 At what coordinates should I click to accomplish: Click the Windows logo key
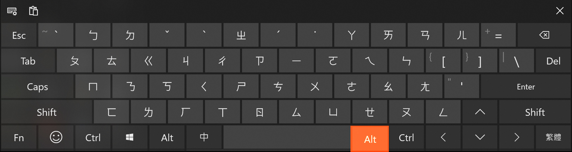coord(130,138)
